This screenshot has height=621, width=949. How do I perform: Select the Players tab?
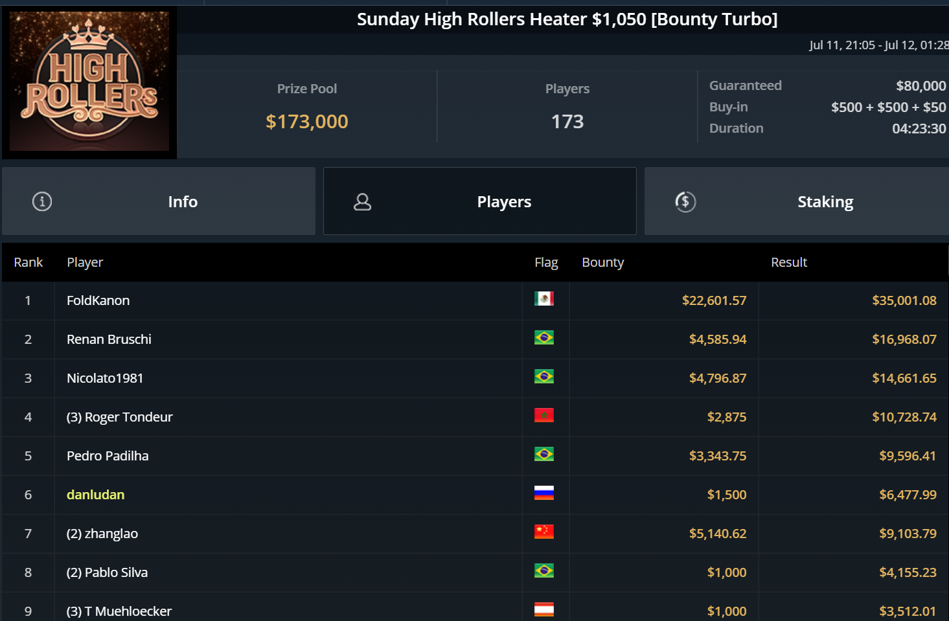coord(480,201)
